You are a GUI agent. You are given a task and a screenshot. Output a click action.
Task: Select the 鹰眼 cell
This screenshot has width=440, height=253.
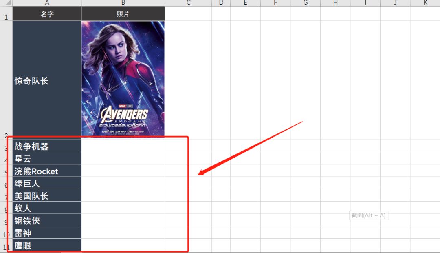[47, 245]
